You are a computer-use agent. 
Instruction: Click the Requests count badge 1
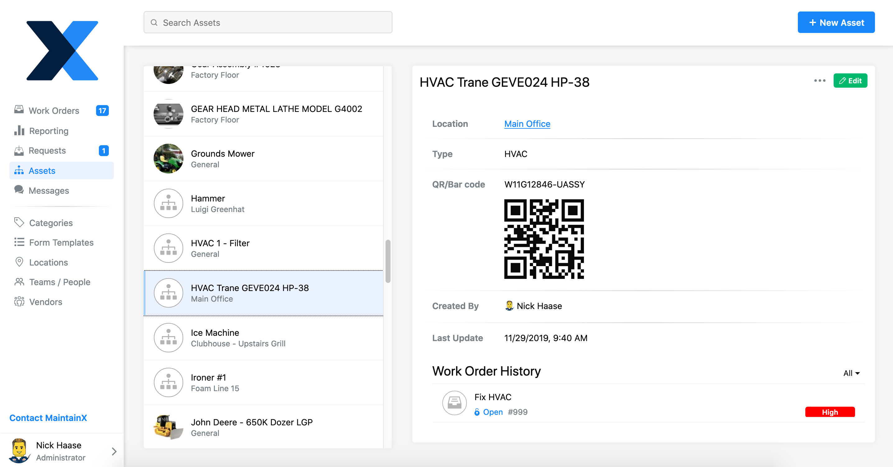tap(104, 150)
